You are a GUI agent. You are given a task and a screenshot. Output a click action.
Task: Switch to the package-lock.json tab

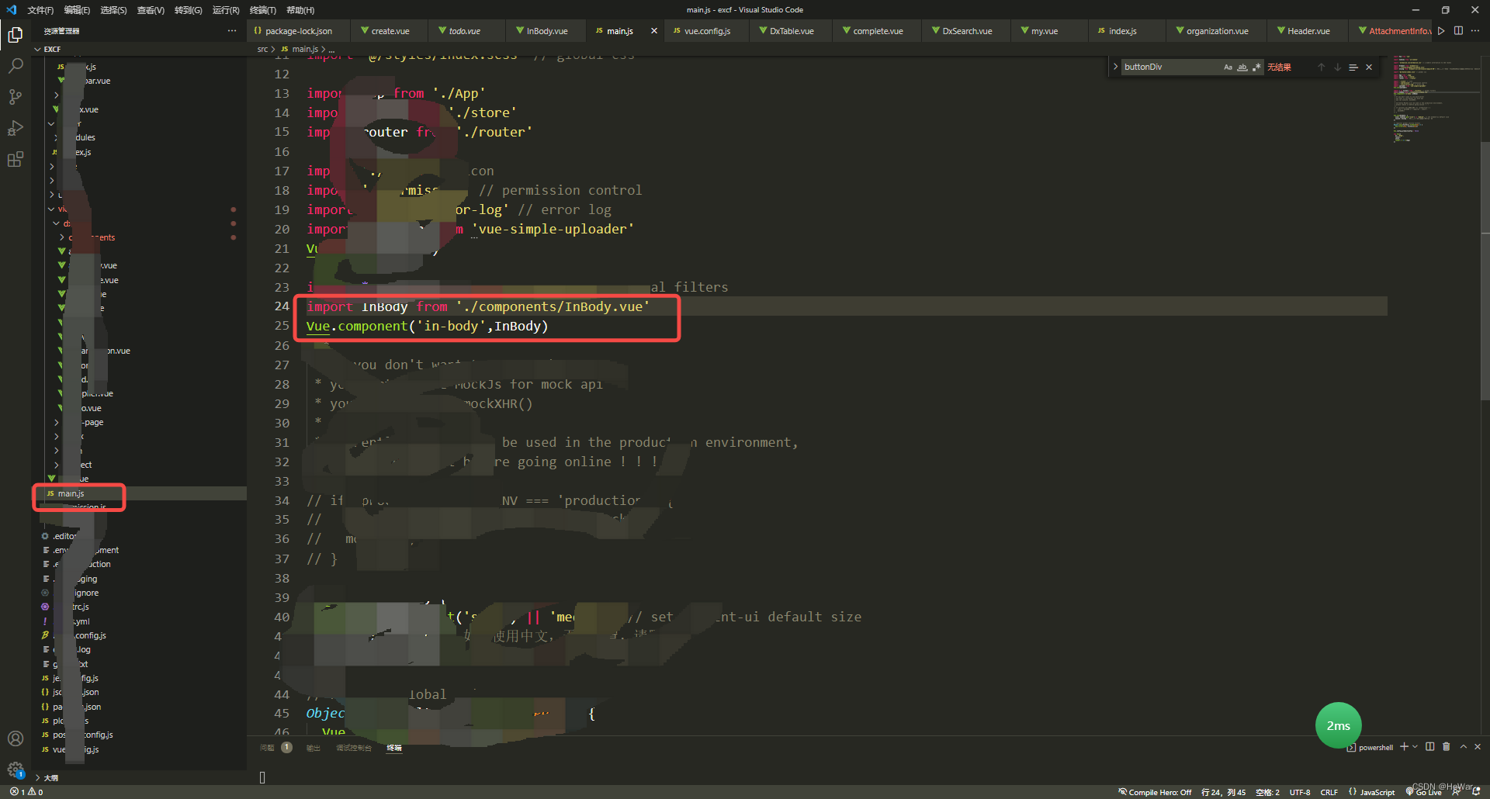tap(299, 31)
